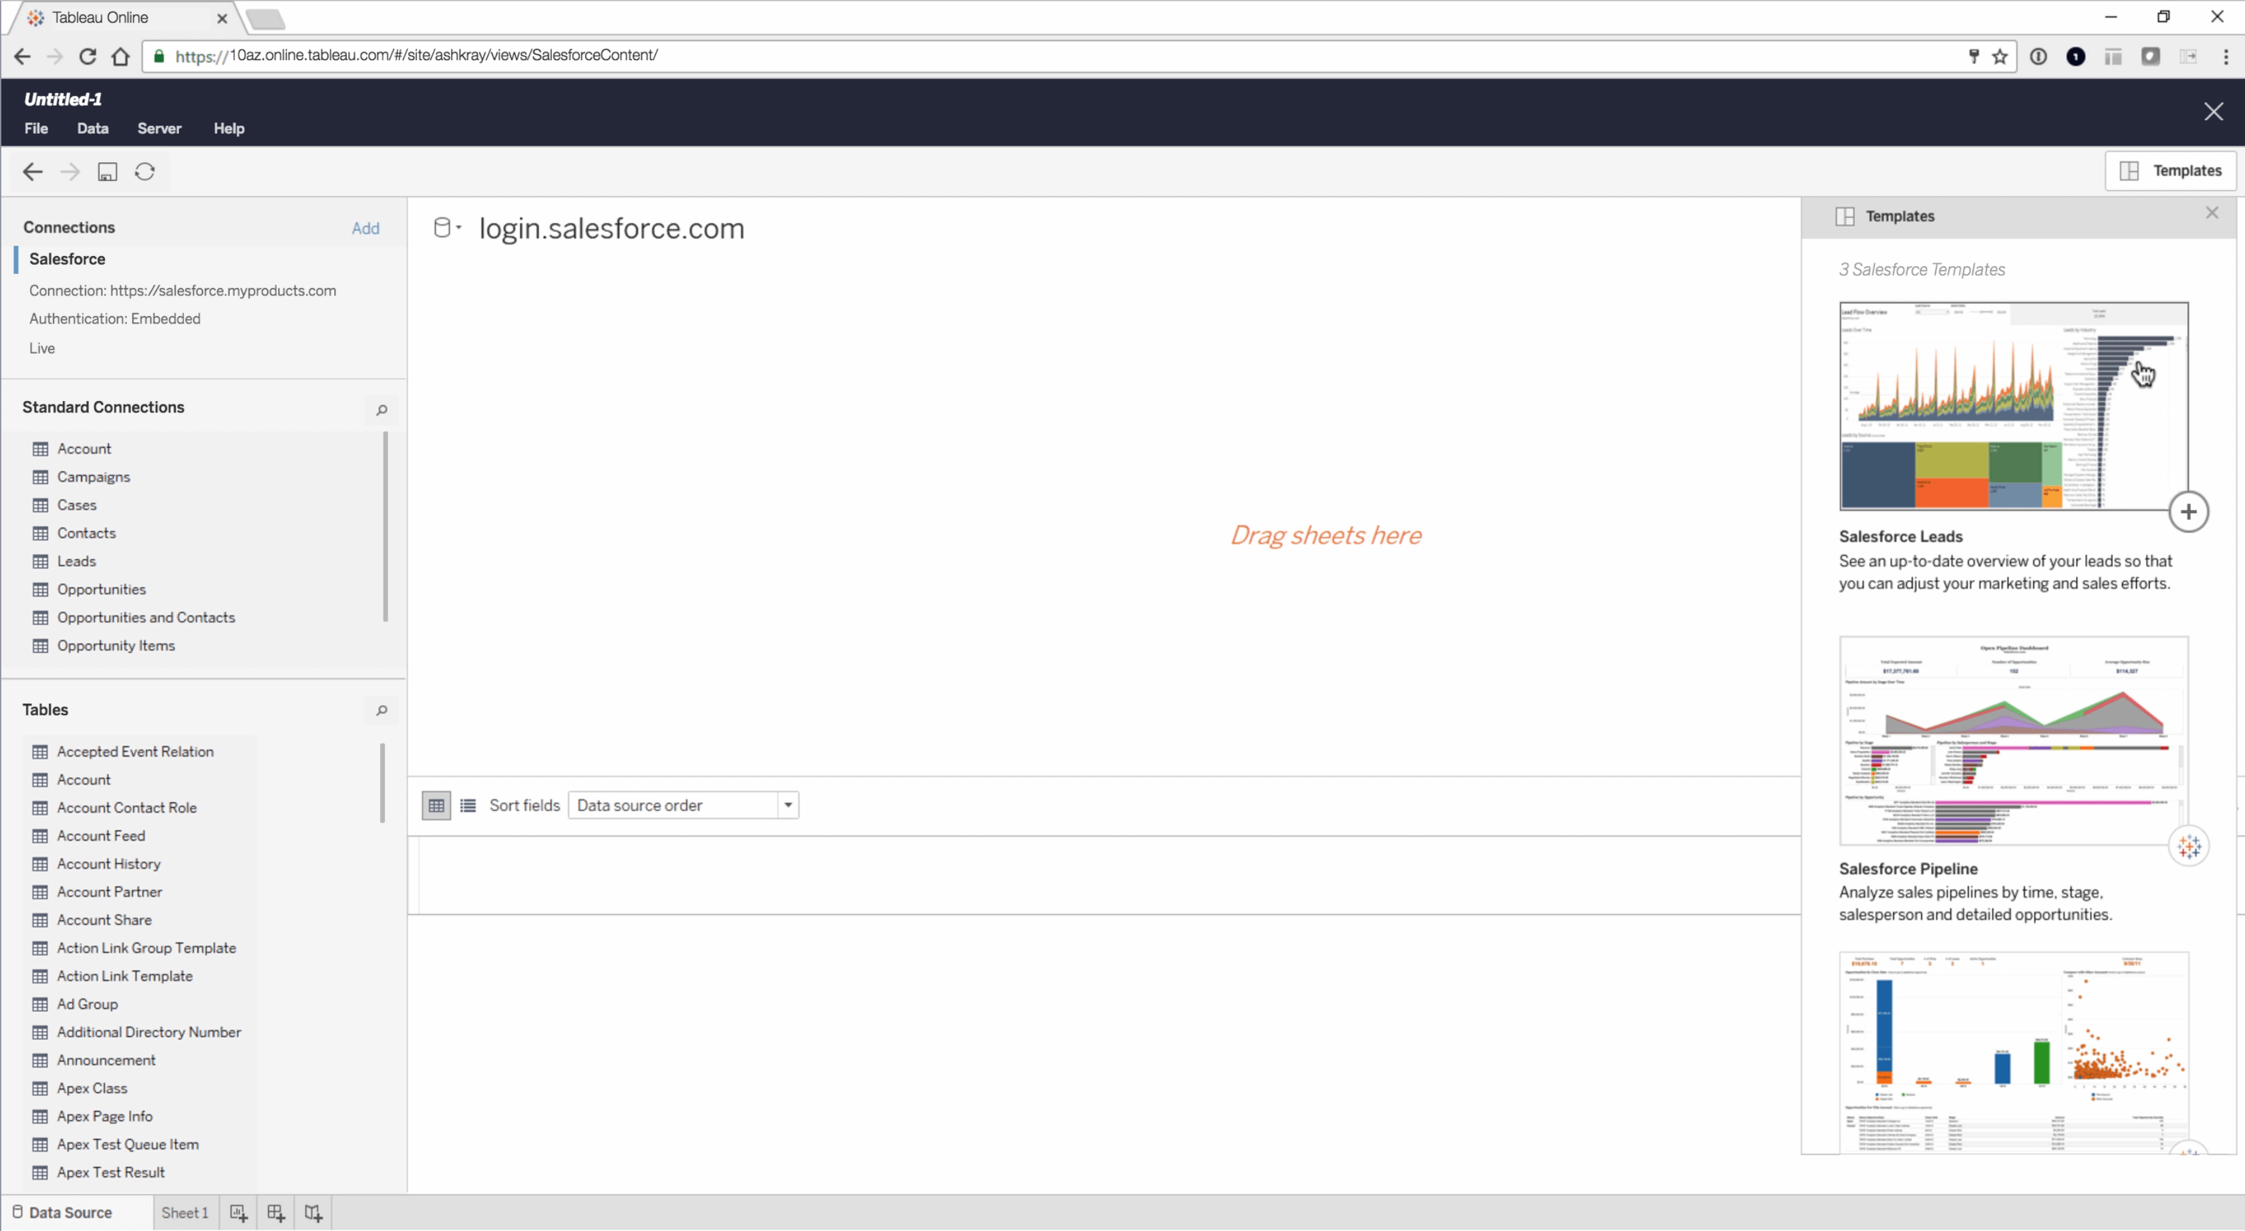Expand the Templates panel button
This screenshot has height=1231, width=2245.
[x=2171, y=170]
